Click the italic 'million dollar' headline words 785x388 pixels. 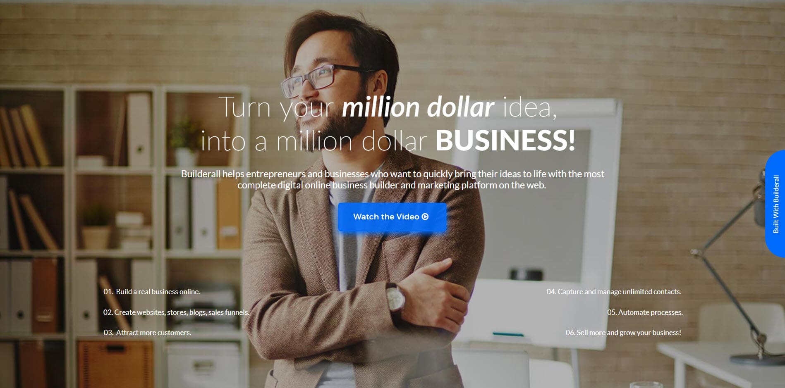418,107
